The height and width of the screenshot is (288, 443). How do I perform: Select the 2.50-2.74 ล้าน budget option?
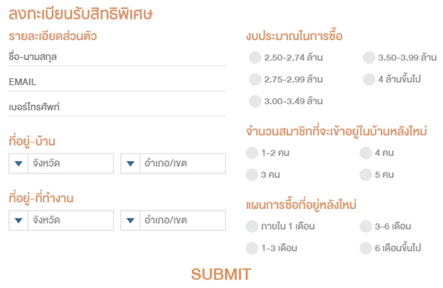(x=255, y=58)
